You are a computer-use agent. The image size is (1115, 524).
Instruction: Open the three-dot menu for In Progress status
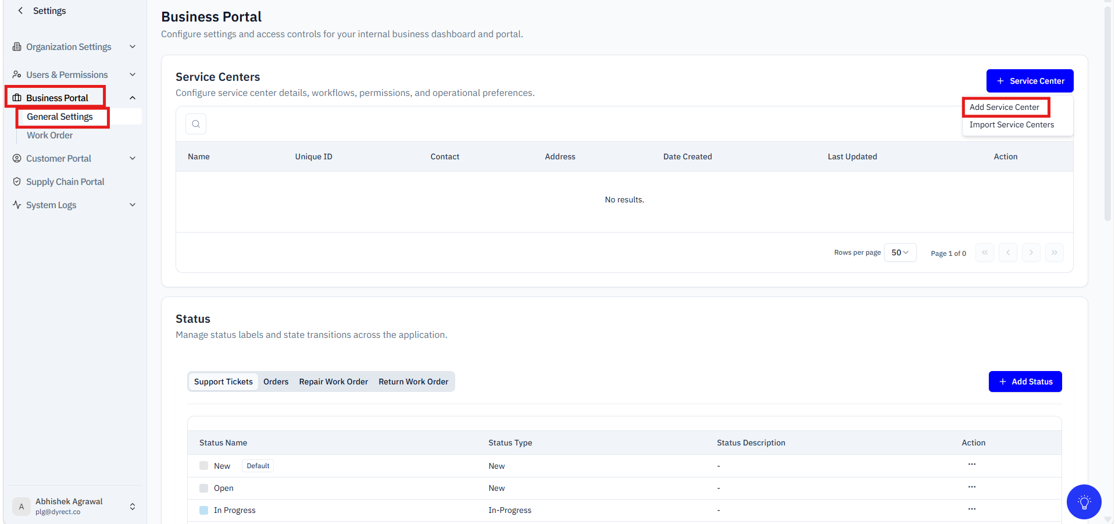click(971, 509)
